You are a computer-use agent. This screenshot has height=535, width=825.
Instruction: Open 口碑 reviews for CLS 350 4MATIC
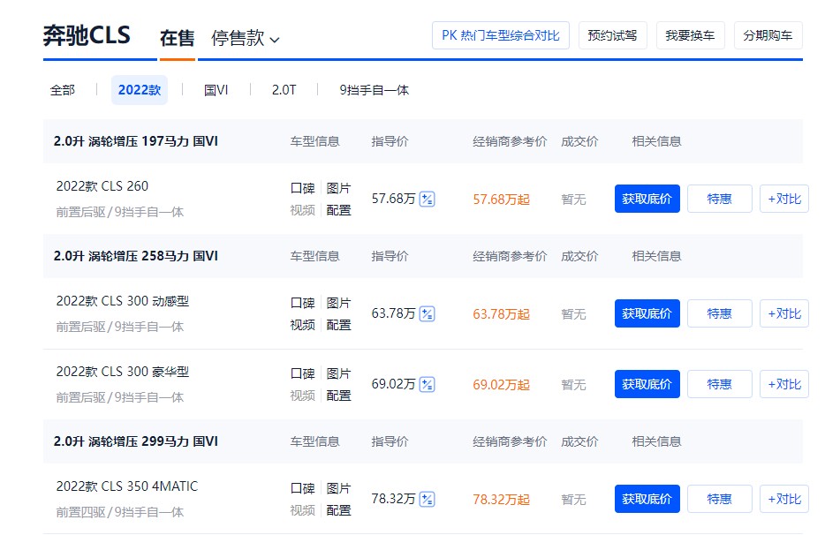[x=303, y=488]
